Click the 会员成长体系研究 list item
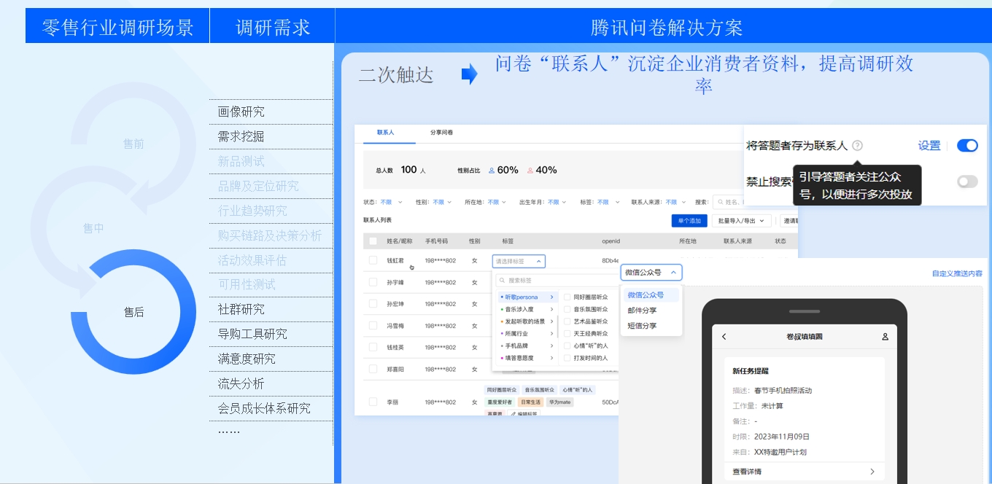This screenshot has width=992, height=484. [264, 408]
